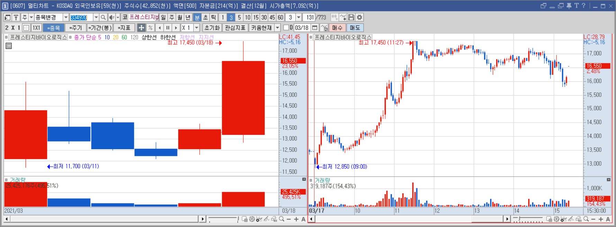Expand the 키움현재 dropdown arrow

[277, 28]
